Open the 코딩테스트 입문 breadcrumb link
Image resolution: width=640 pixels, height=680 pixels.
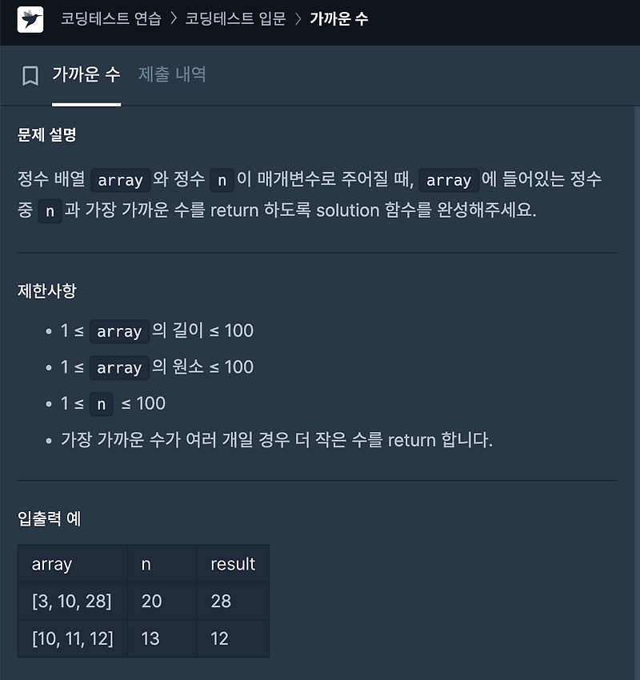(x=235, y=22)
